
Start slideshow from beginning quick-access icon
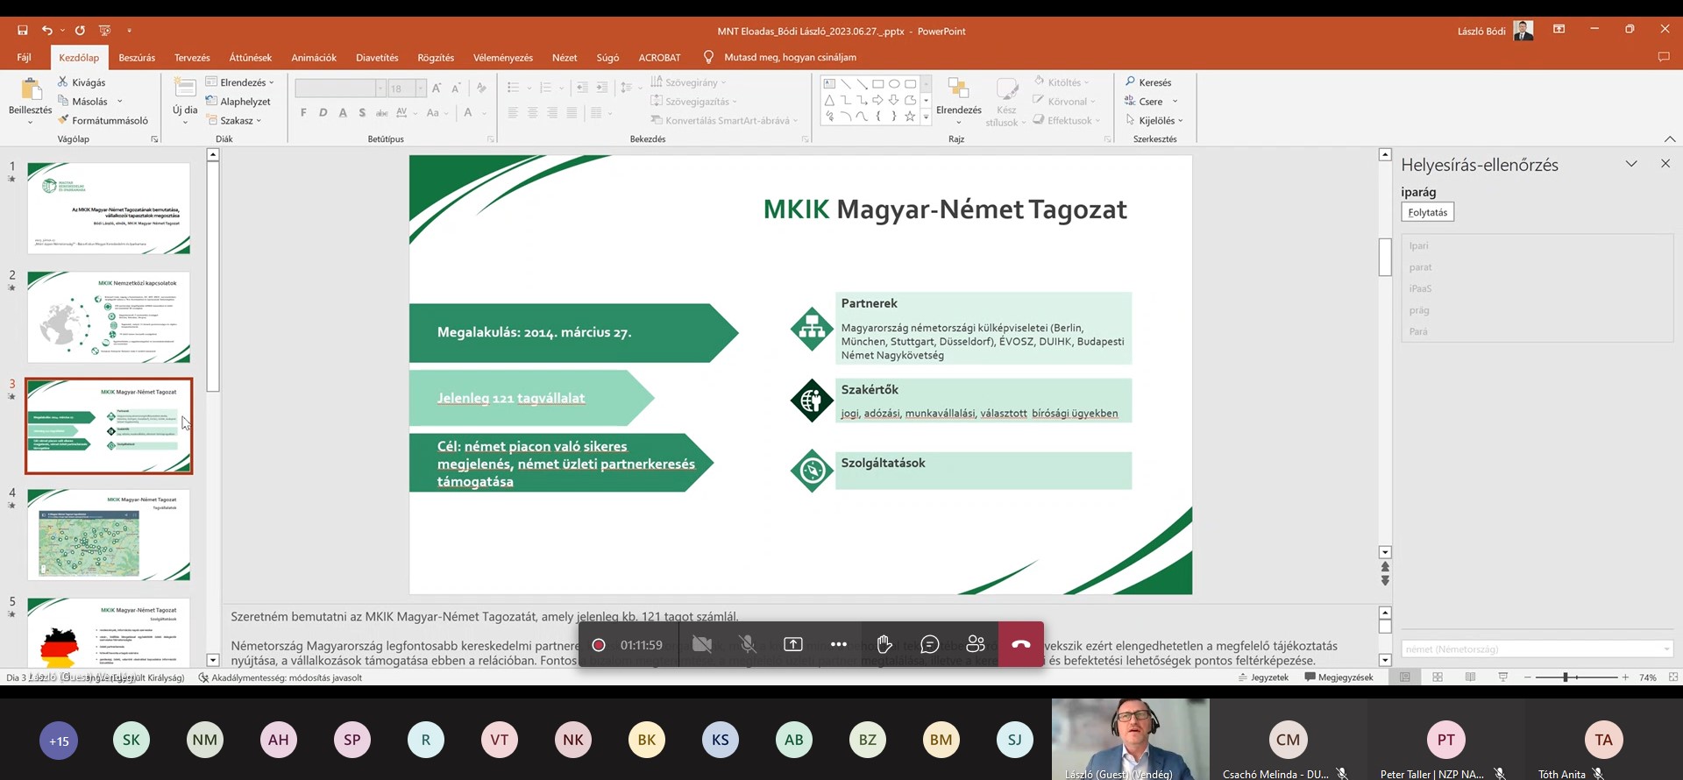[105, 30]
